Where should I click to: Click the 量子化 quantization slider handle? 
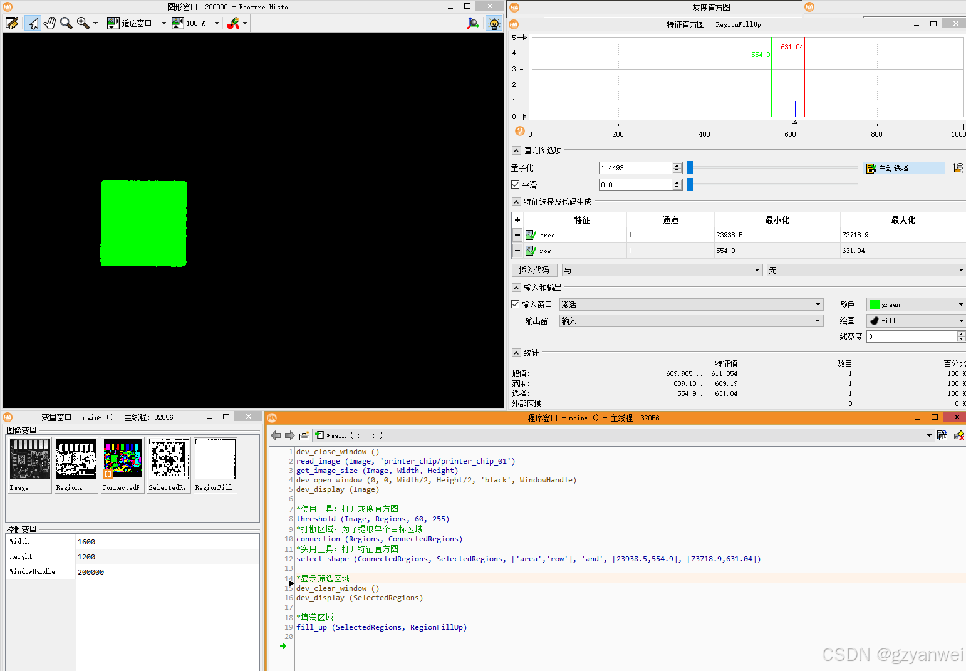[x=690, y=168]
